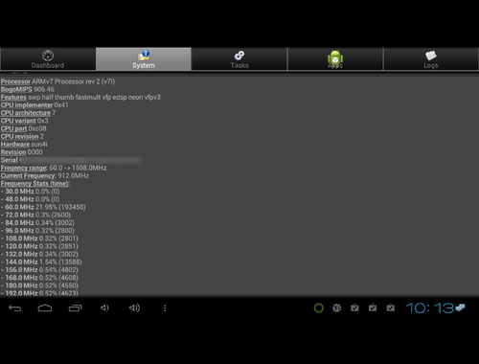Screen dimensions: 479x364
Task: Select the Freqency range line
Action: pos(54,168)
